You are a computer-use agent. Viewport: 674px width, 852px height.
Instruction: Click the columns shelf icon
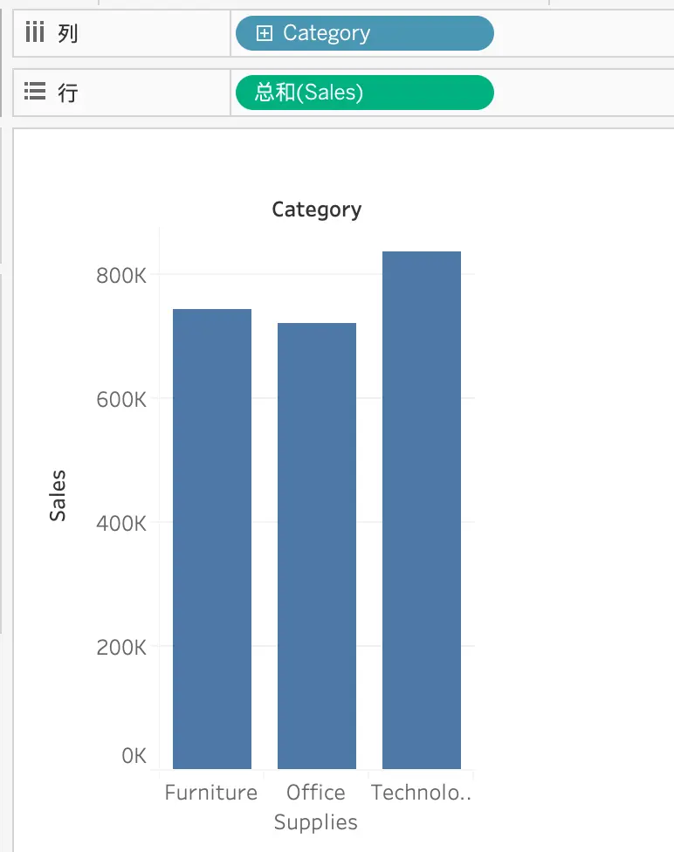pyautogui.click(x=35, y=32)
